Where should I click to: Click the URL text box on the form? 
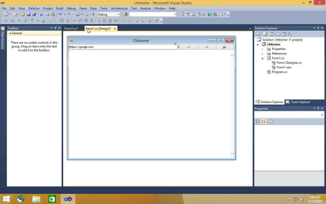click(124, 47)
